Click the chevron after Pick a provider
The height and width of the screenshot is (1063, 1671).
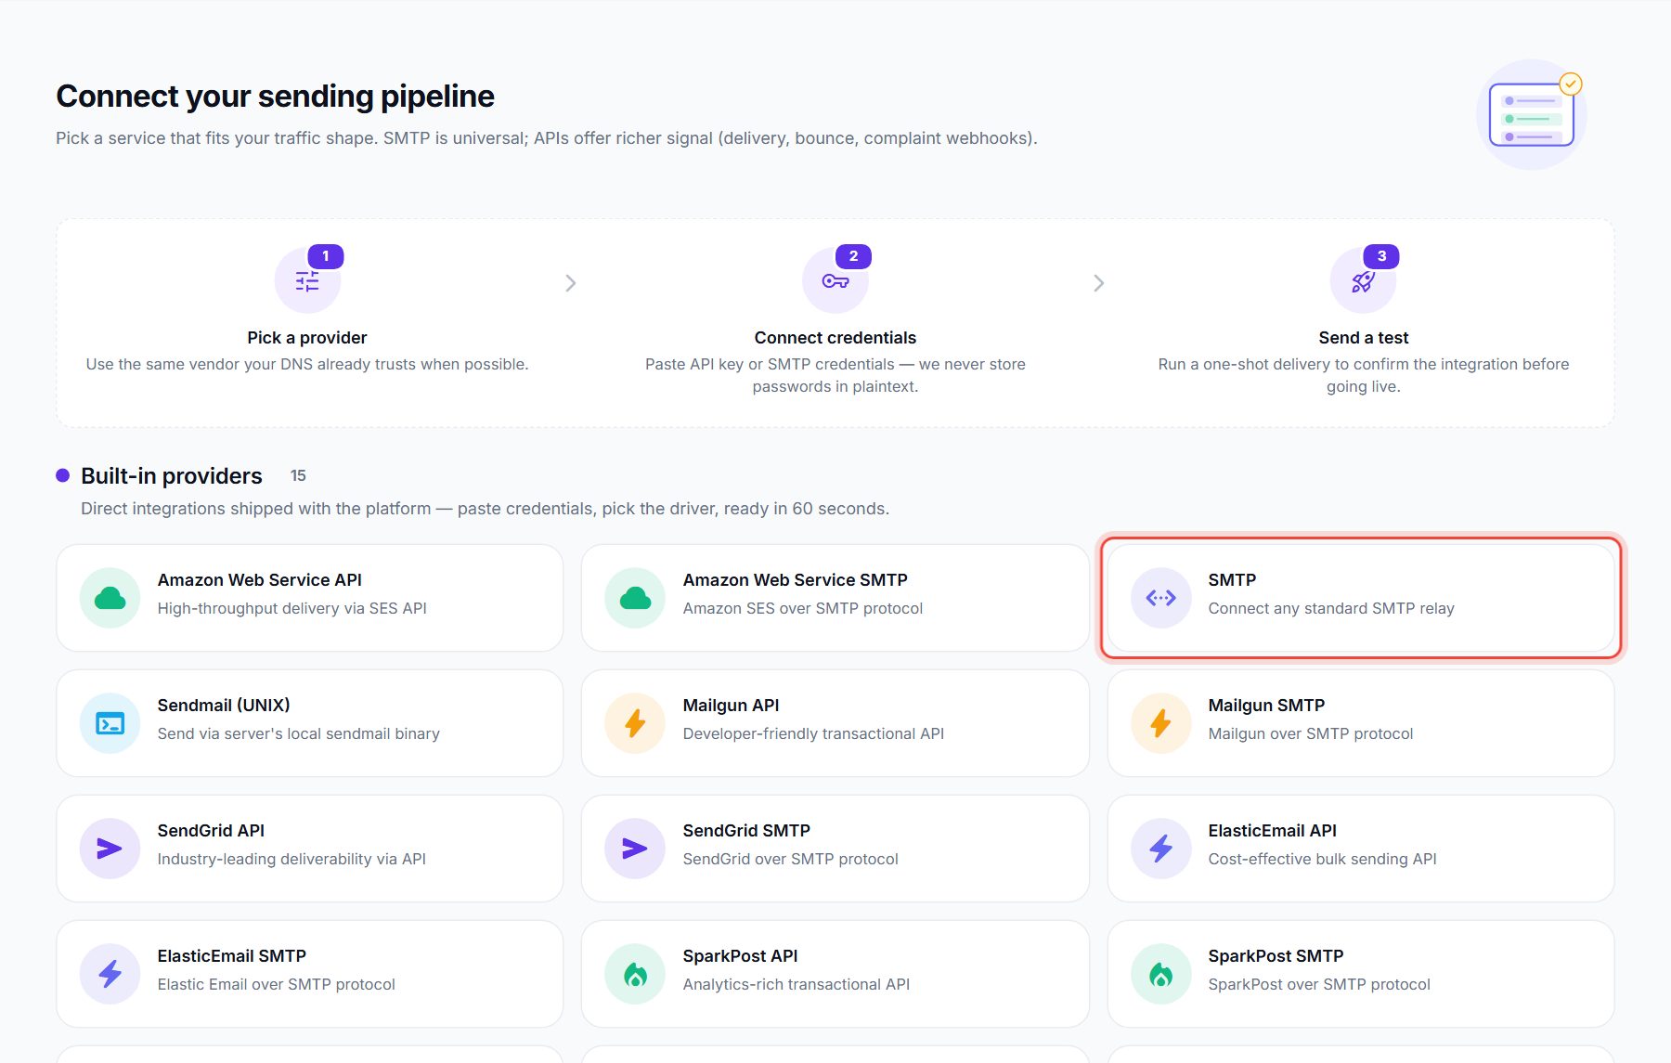pyautogui.click(x=571, y=283)
